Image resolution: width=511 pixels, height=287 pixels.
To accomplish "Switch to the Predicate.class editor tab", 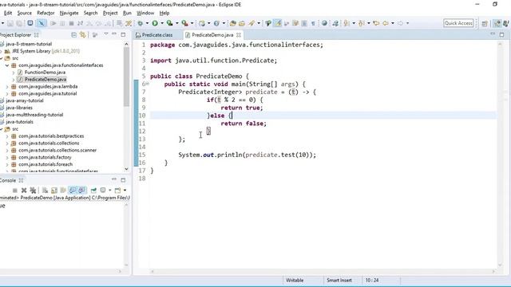I will tap(156, 35).
